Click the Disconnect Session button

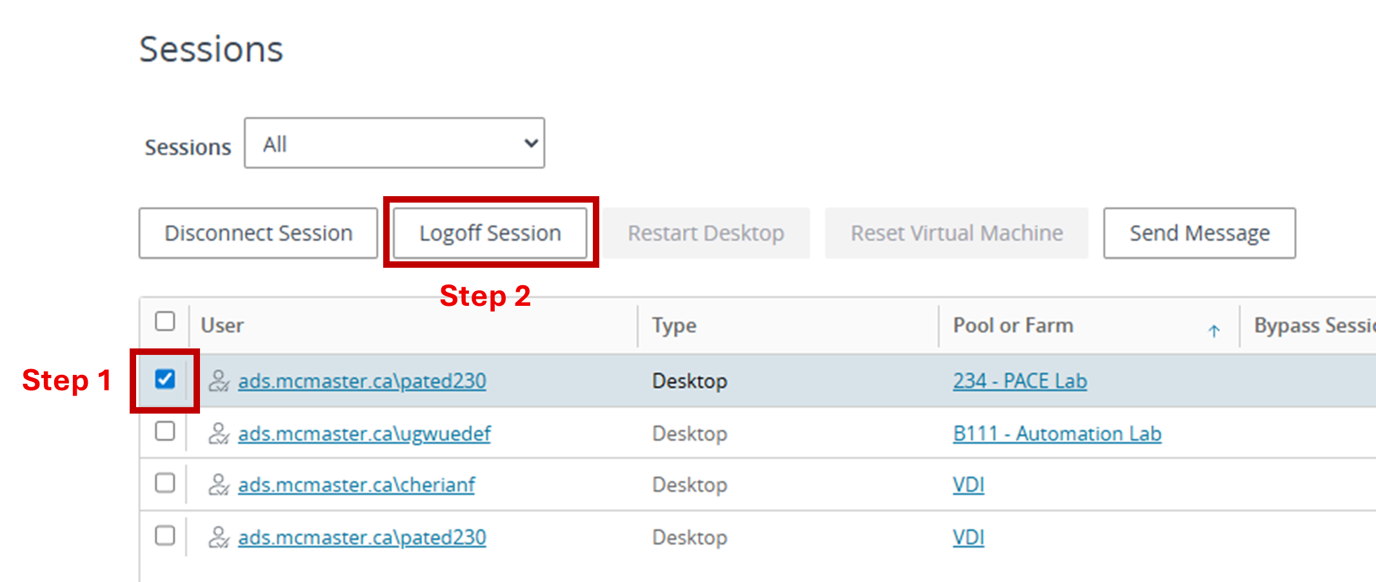click(258, 233)
